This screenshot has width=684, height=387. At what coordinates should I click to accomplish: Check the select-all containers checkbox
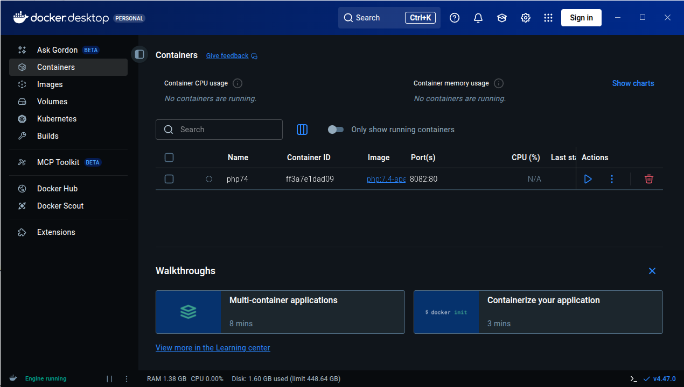point(169,157)
